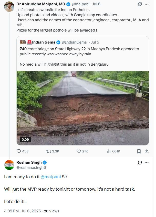Open the more options menu on Roshan's reply
This screenshot has height=217, width=156.
click(147, 162)
